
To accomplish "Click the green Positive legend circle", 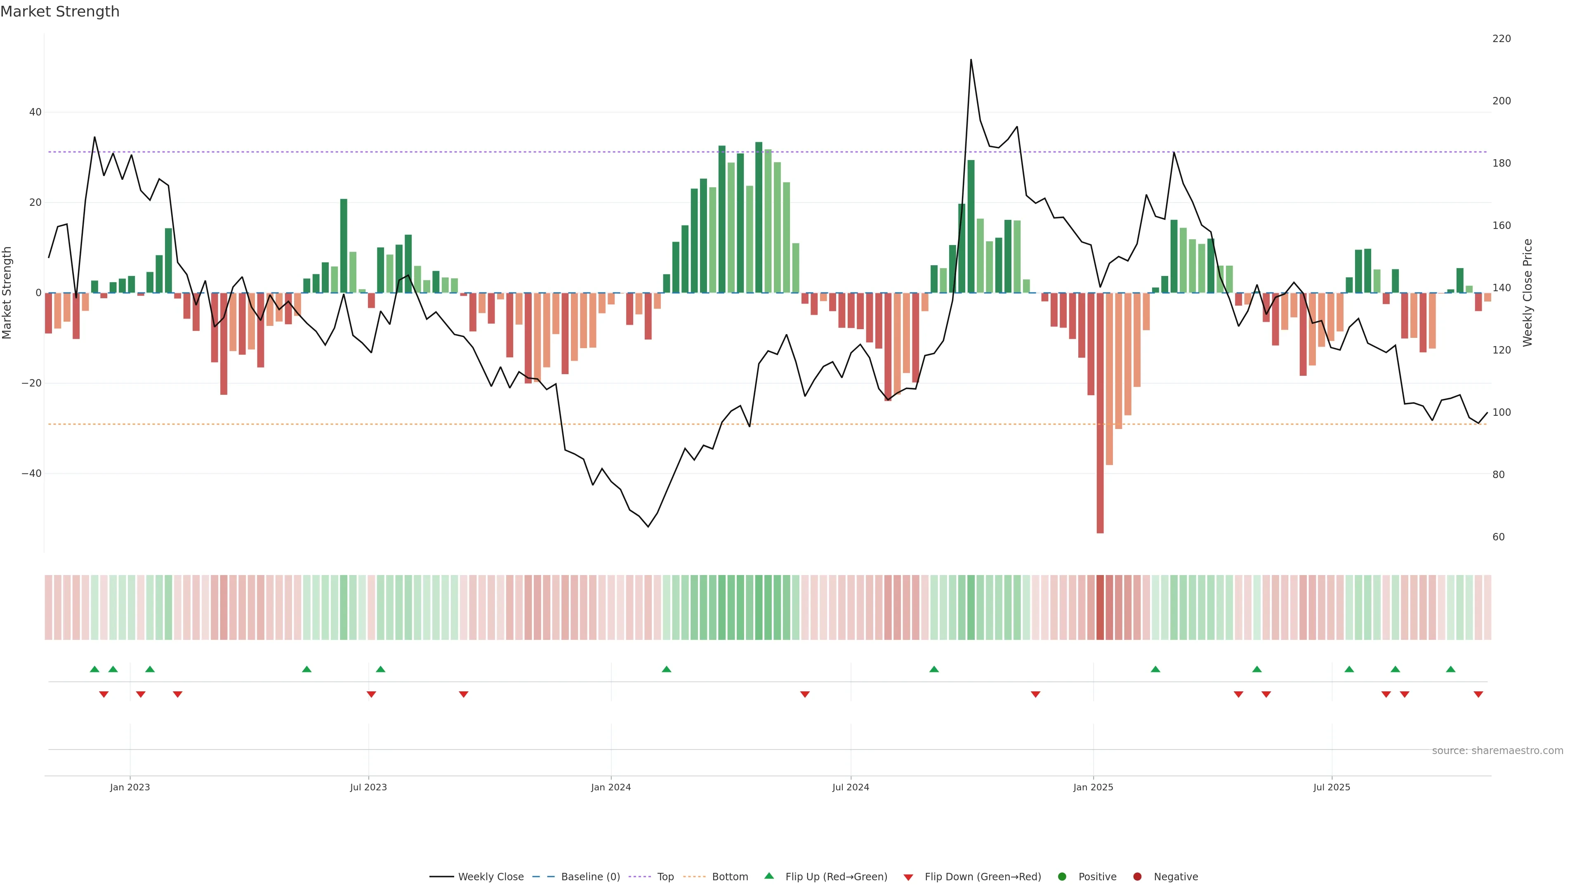I will [x=1062, y=877].
